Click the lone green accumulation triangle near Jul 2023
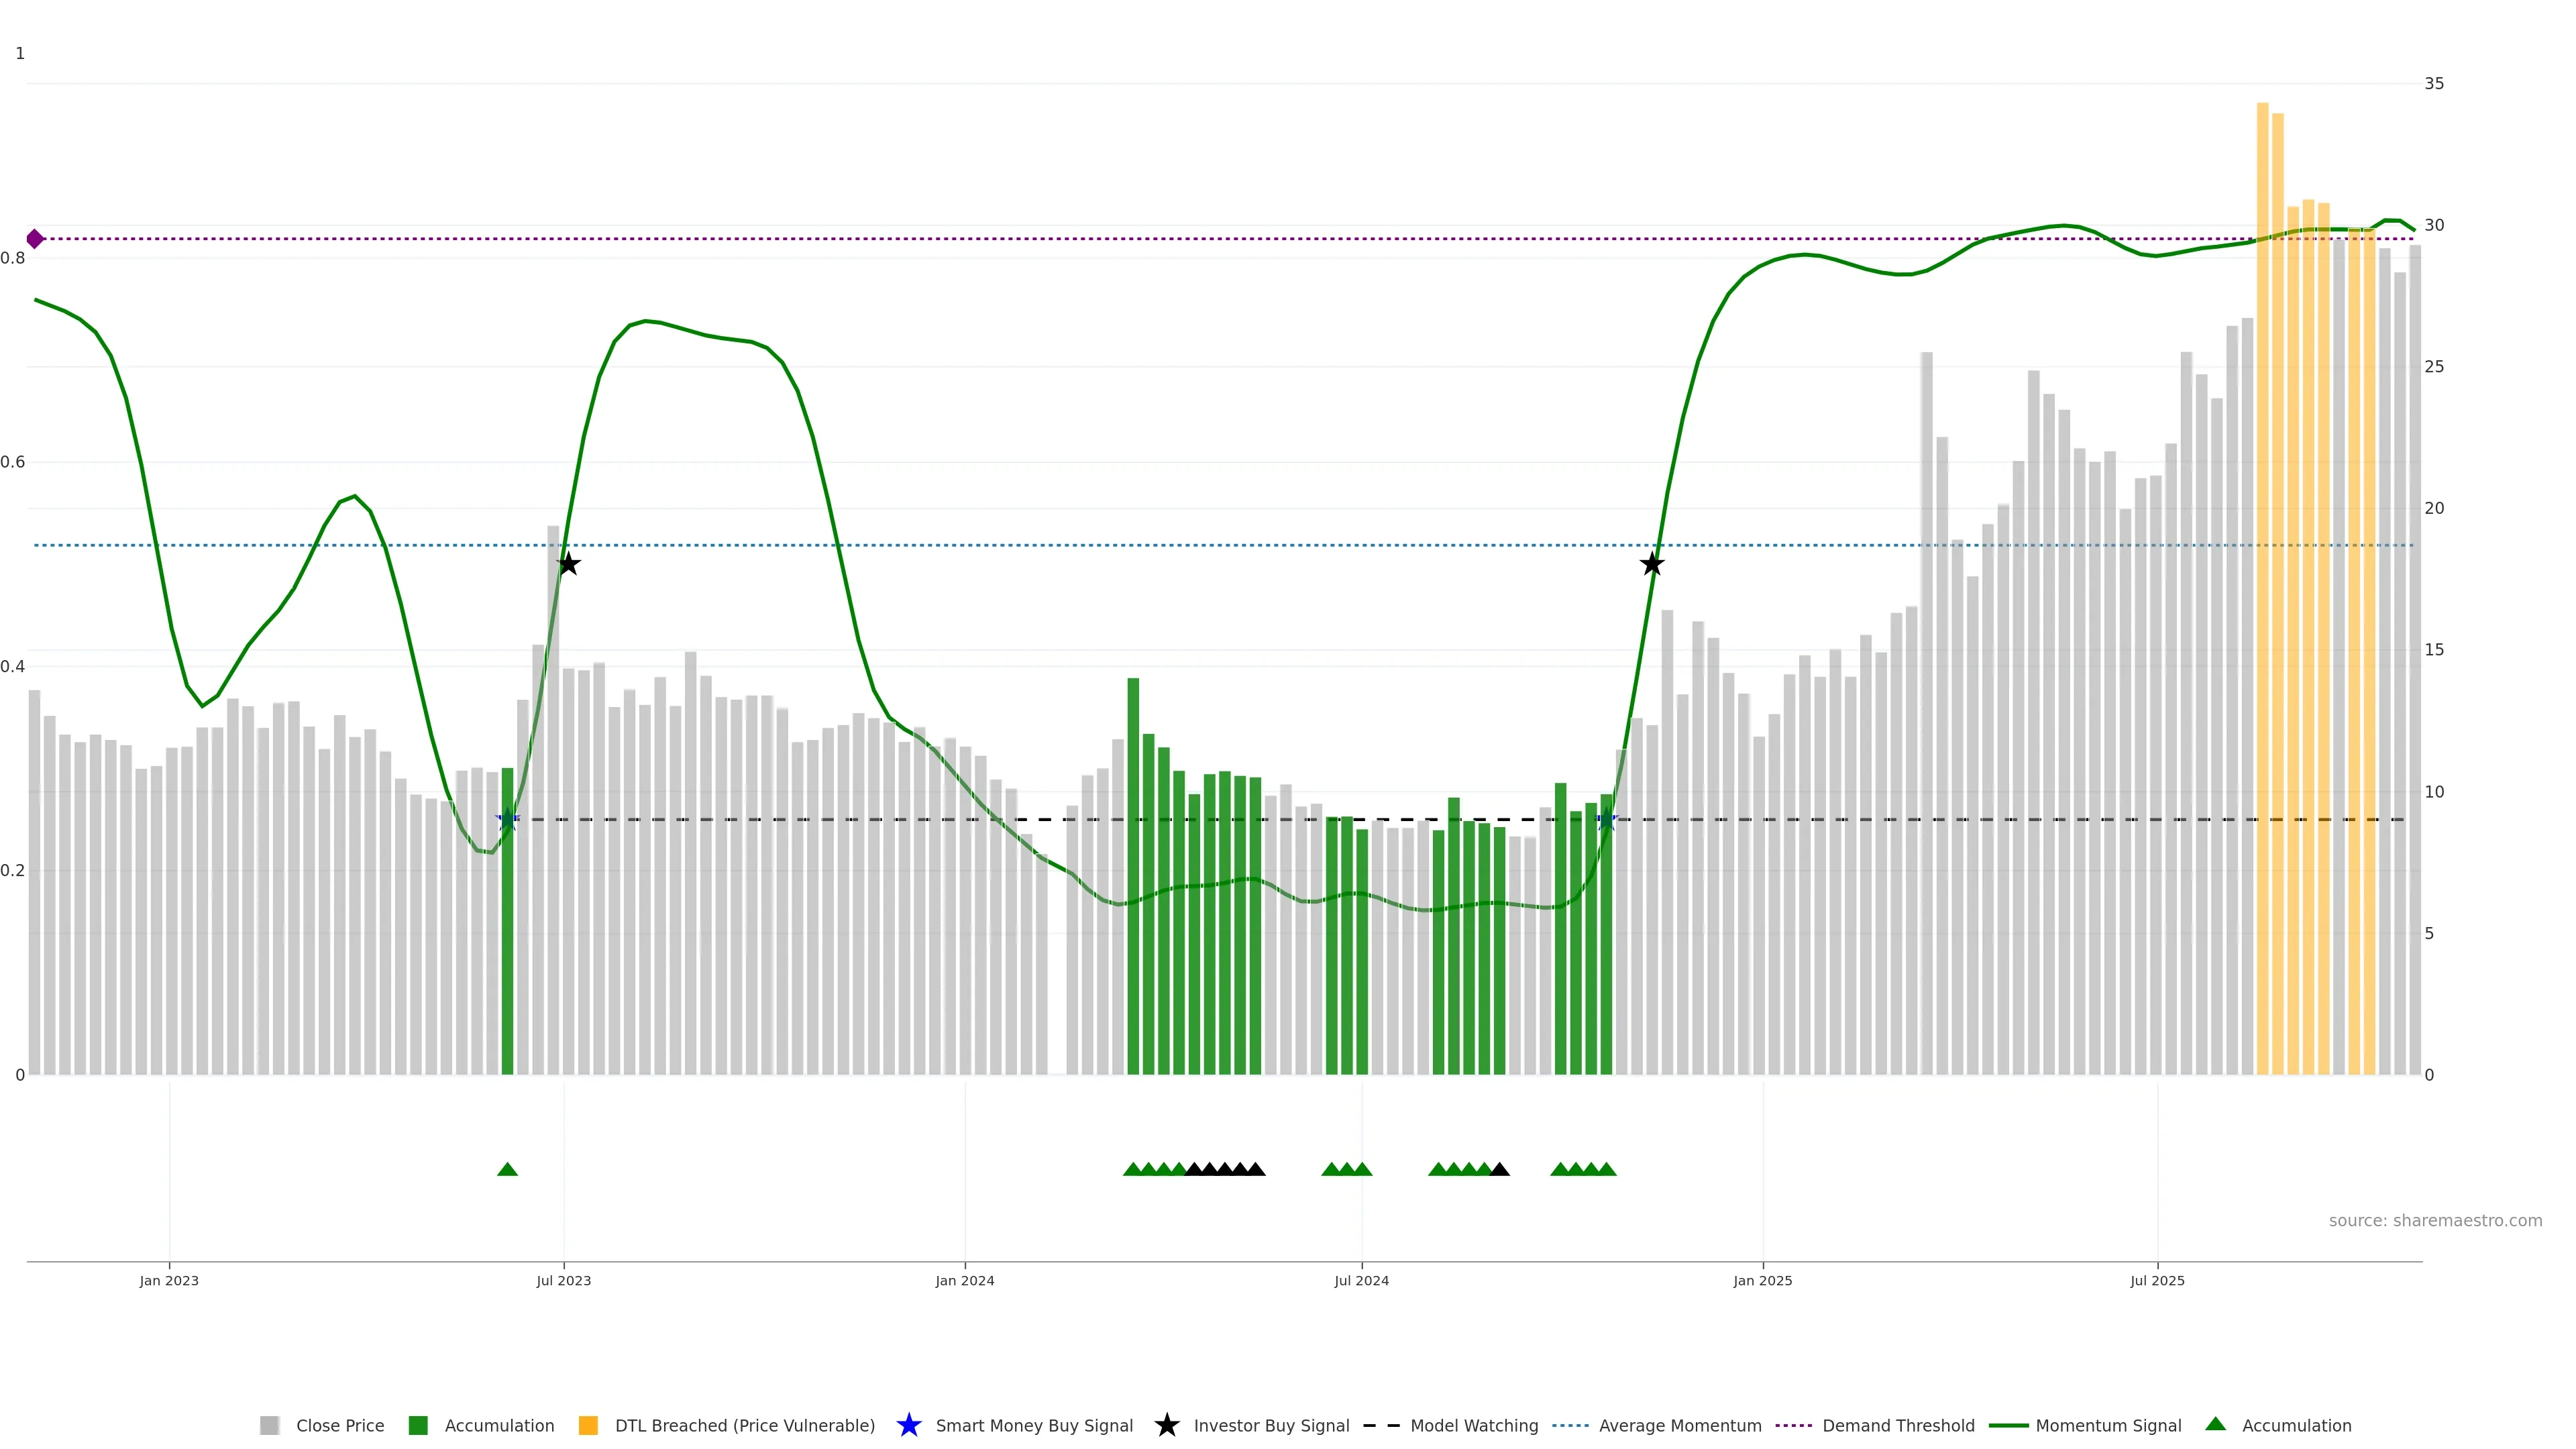Screen dimensions: 2576x1449 point(507,1169)
